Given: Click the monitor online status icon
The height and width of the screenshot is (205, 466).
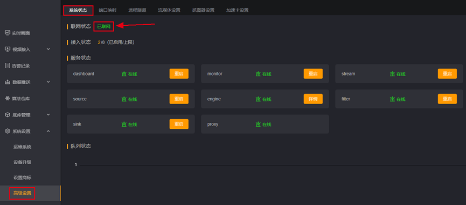Looking at the screenshot, I should tap(258, 74).
